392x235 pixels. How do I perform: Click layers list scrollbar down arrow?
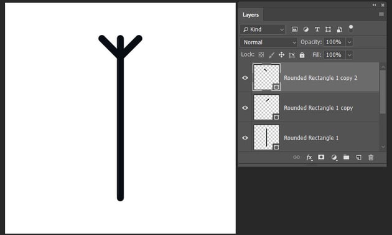383,147
